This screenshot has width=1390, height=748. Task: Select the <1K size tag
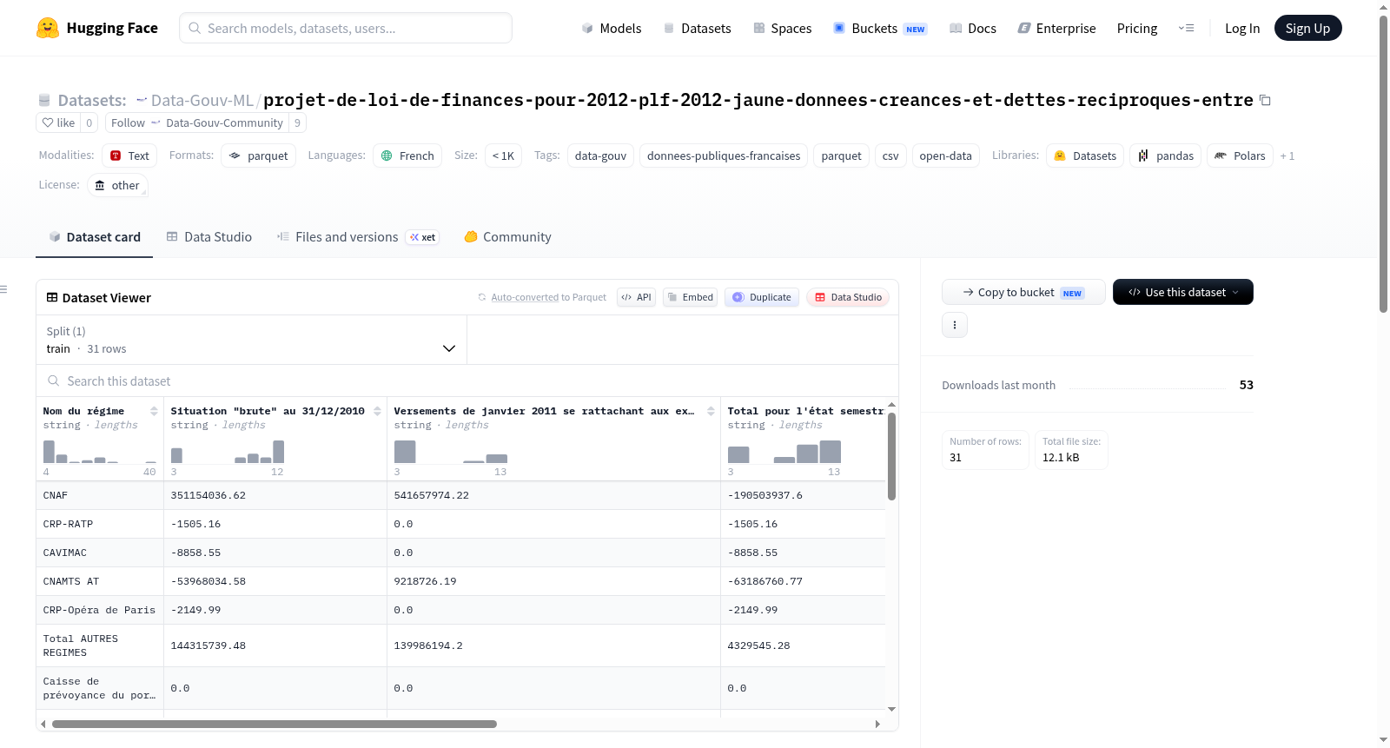click(503, 156)
